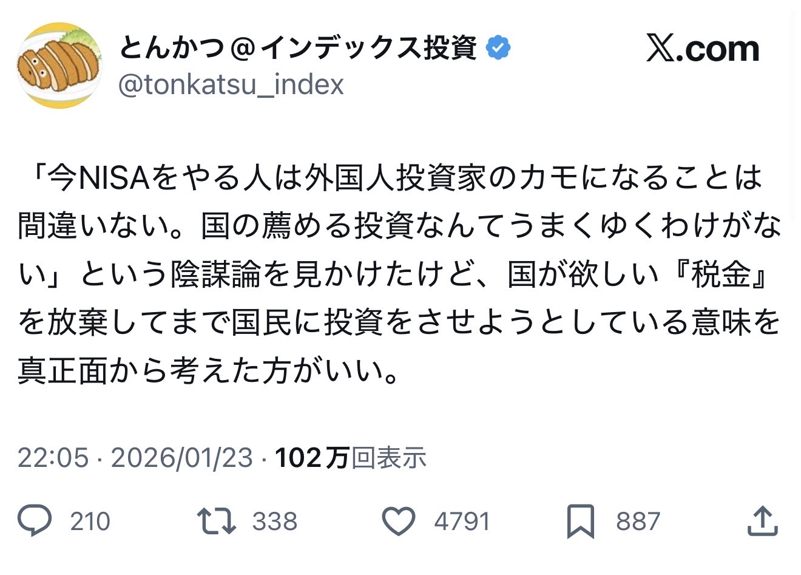
Task: Click the 338 reposts count
Action: (275, 522)
